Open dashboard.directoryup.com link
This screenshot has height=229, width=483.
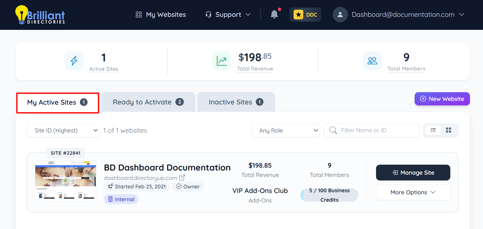(x=140, y=178)
